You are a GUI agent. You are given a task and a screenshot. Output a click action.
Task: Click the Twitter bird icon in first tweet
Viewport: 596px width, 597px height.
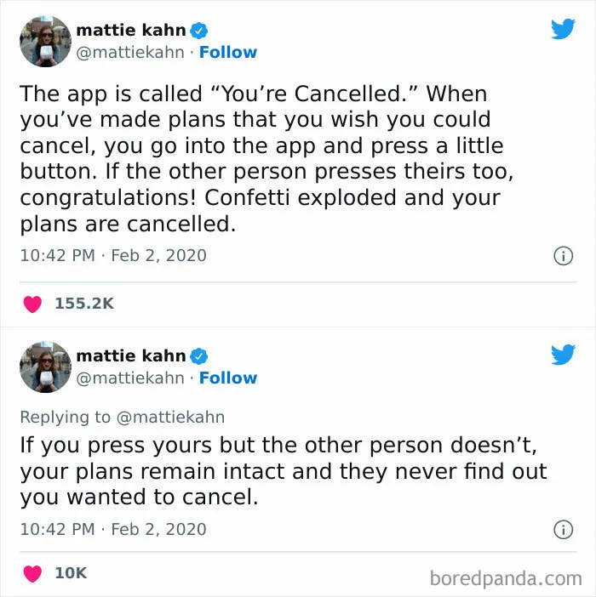pyautogui.click(x=563, y=29)
